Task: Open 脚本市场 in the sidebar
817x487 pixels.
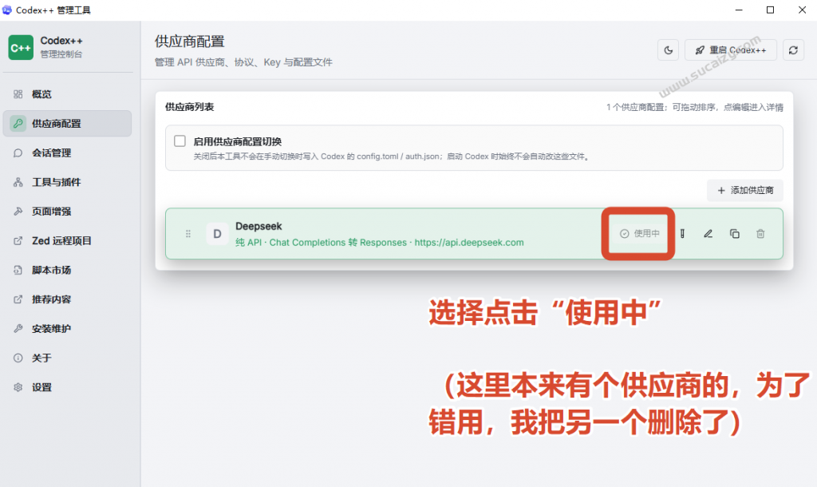Action: (x=67, y=270)
